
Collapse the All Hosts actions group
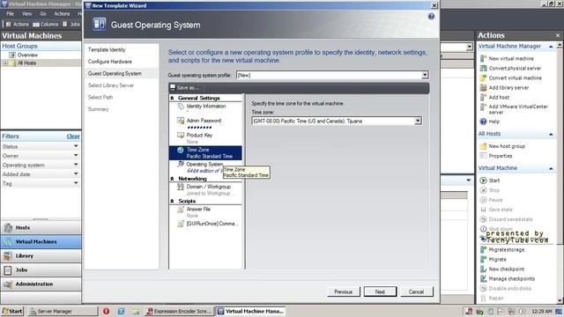[x=551, y=134]
